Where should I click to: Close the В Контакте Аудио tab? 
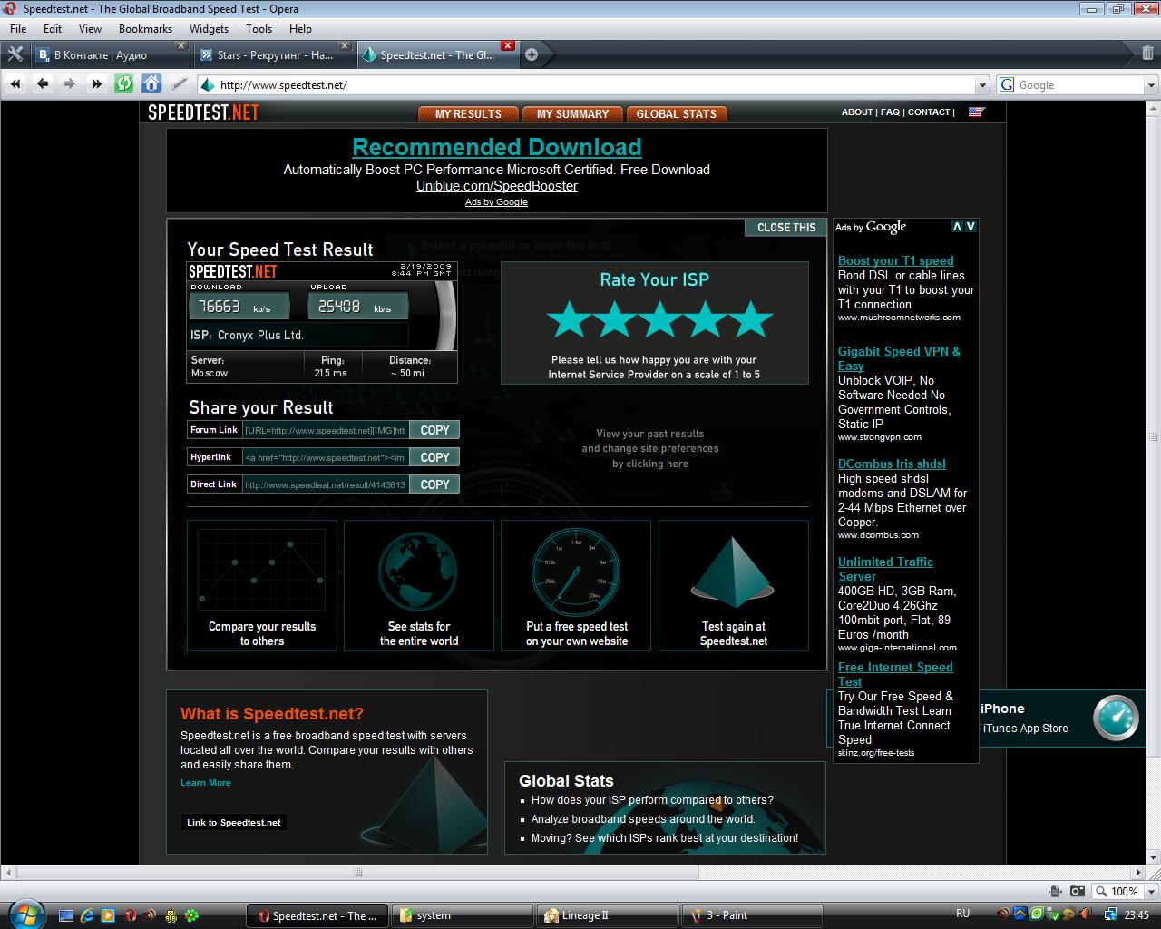pos(181,45)
